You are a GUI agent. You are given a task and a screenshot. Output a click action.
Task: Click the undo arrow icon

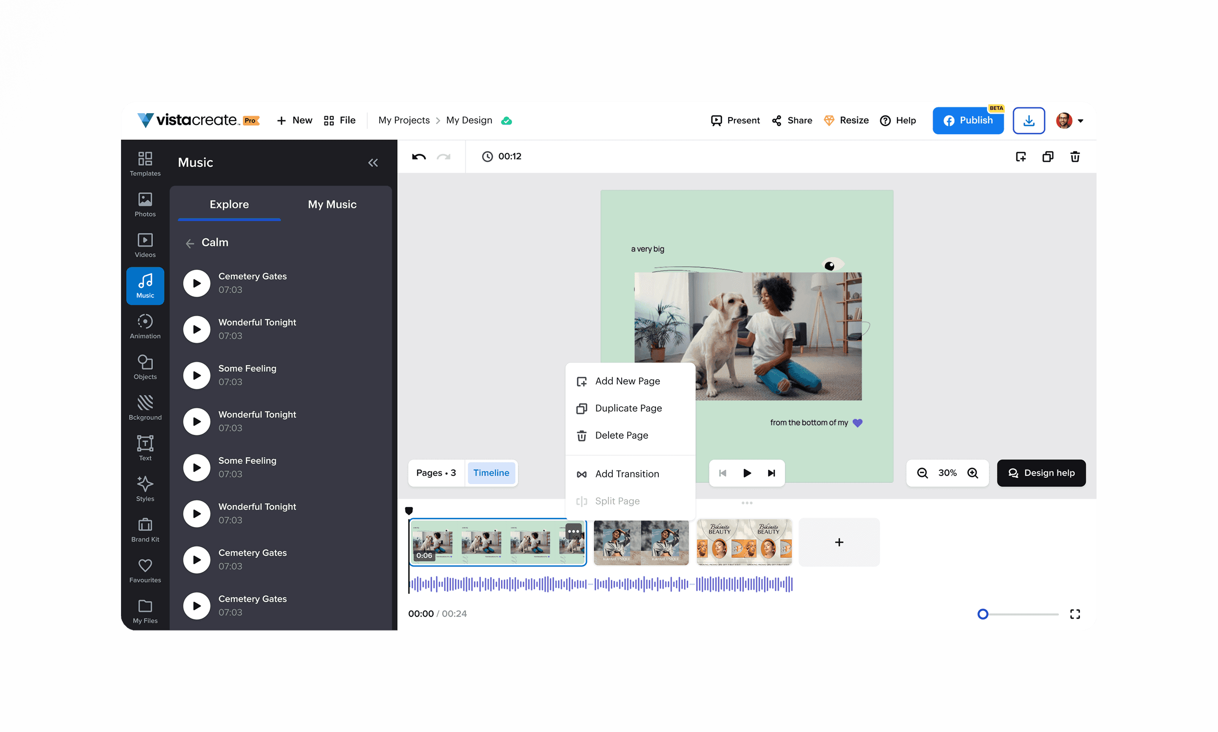[419, 157]
